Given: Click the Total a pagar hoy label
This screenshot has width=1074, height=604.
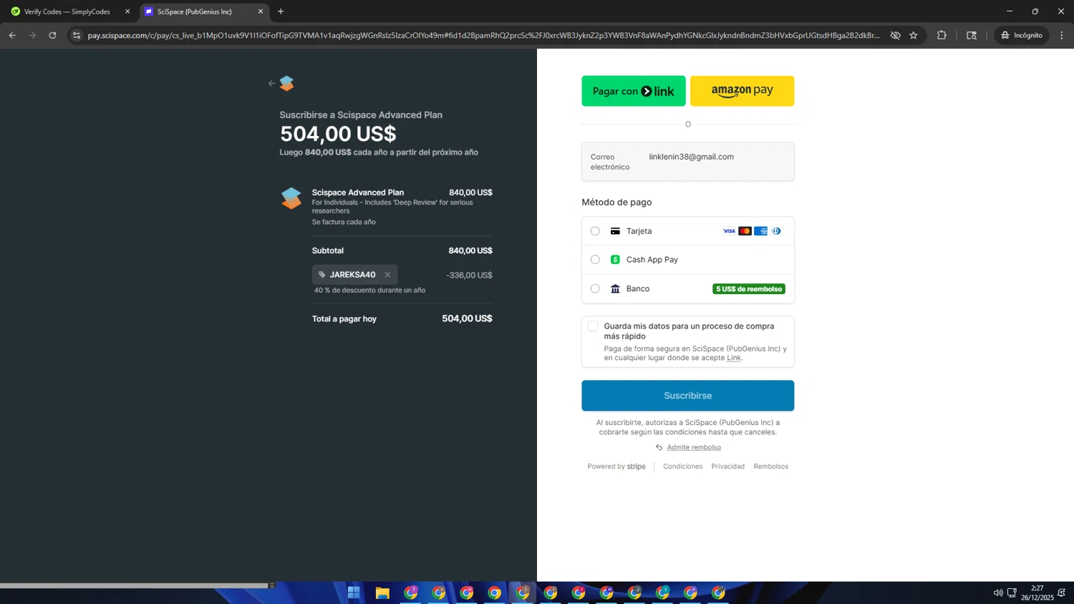Looking at the screenshot, I should pos(344,319).
